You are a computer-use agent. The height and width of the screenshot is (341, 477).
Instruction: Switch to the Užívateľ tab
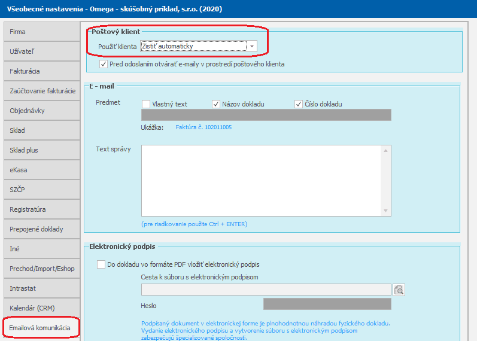(41, 51)
